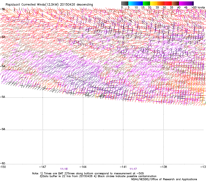This screenshot has width=206, height=181.
Task: Click the legend label '25'
Action: (157, 8)
